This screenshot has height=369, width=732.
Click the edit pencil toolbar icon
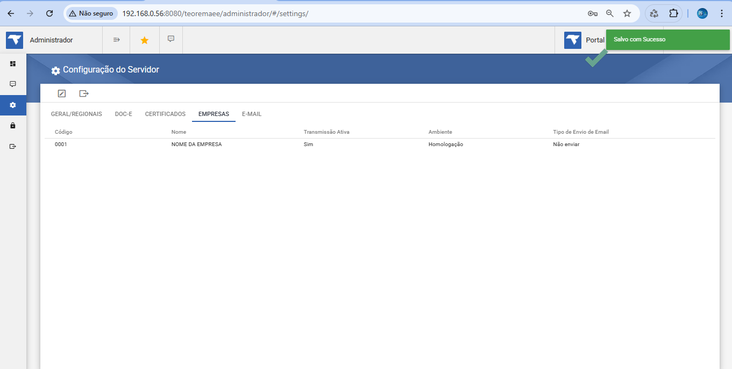coord(62,93)
